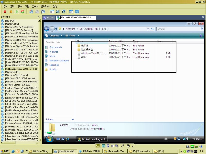Enter Full Screen mode via toolbar icon

(x=63, y=12)
